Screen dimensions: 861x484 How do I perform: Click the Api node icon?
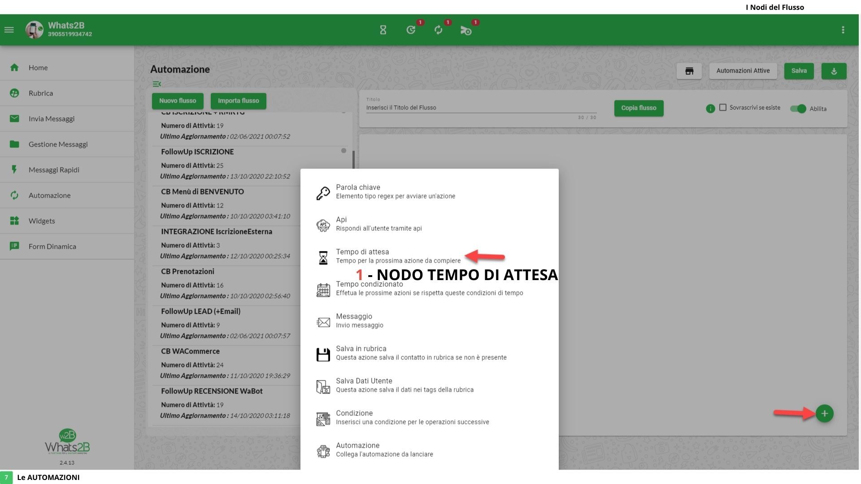coord(323,225)
